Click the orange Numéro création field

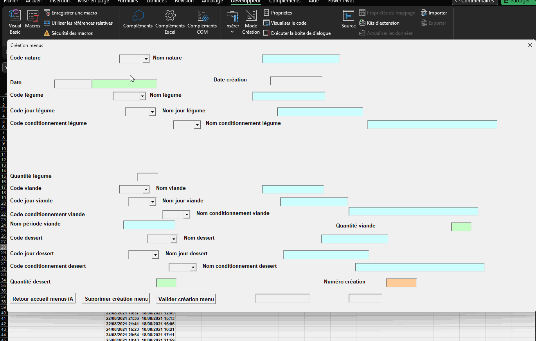[401, 283]
